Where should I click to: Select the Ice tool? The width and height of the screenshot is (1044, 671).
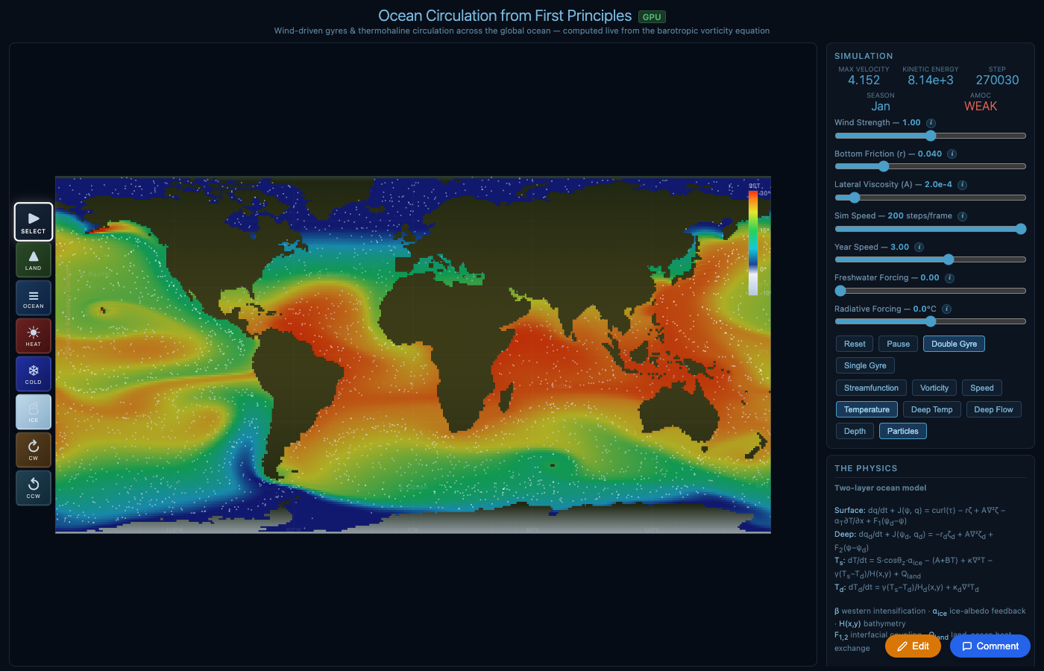coord(33,412)
